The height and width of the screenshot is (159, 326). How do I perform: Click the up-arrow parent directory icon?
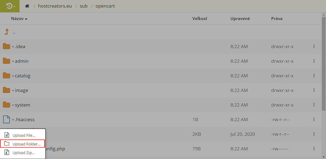click(x=6, y=32)
